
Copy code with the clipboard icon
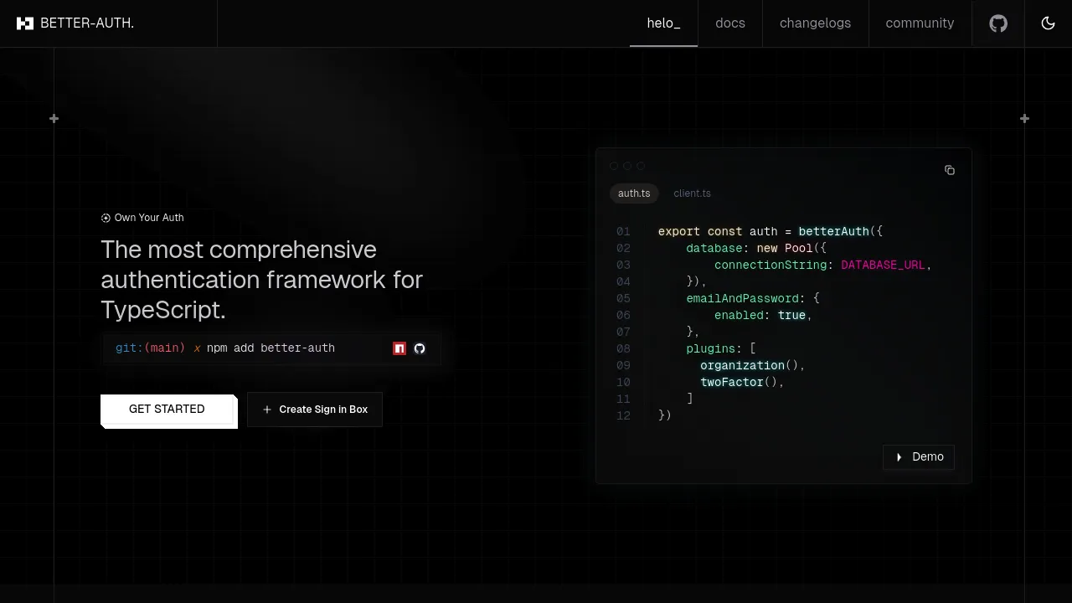(950, 170)
